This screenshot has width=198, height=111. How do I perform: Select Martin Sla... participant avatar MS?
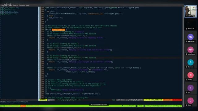tap(191, 37)
